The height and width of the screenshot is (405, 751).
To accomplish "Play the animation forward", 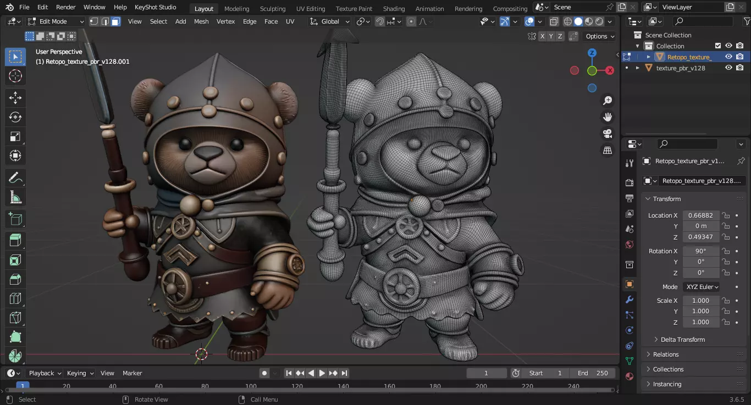I will pyautogui.click(x=322, y=373).
